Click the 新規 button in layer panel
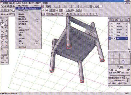This screenshot has height=95, width=131. pos(111,20)
